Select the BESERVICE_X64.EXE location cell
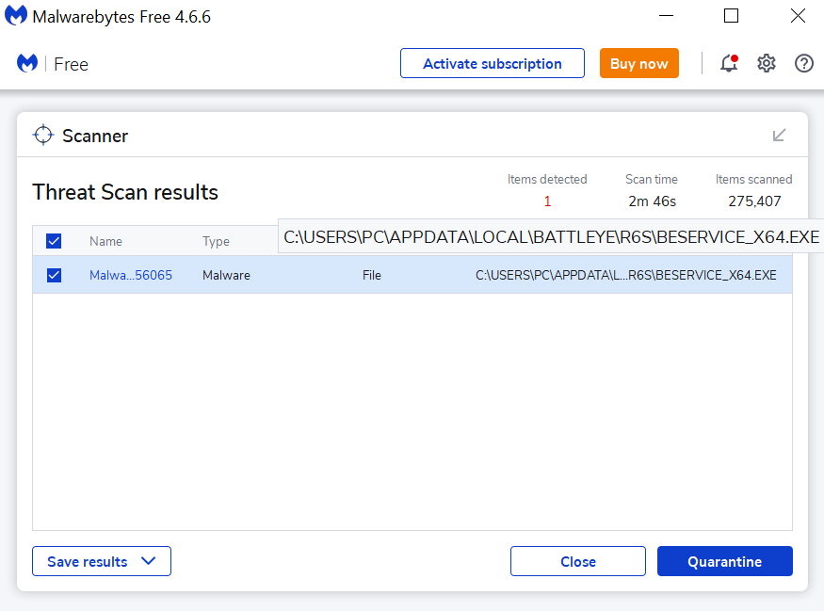Viewport: 824px width, 611px height. click(x=626, y=275)
